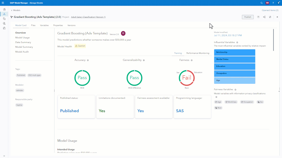The height and width of the screenshot is (158, 282).
Task: Open notifications badge showing 58
Action: [x=267, y=3]
